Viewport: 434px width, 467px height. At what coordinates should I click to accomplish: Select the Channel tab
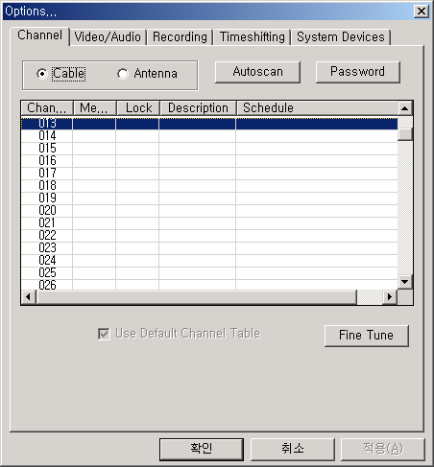point(40,35)
